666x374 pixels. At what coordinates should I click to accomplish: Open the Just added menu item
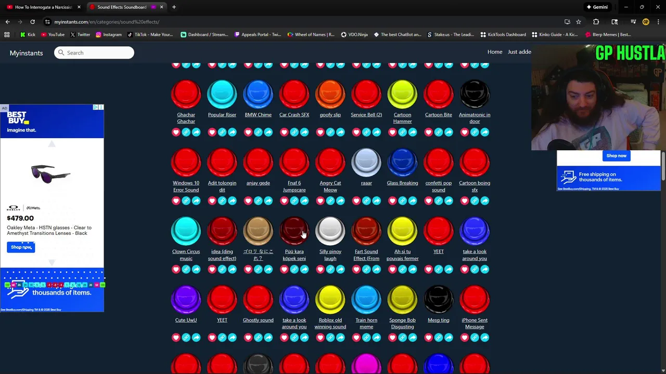(x=519, y=52)
